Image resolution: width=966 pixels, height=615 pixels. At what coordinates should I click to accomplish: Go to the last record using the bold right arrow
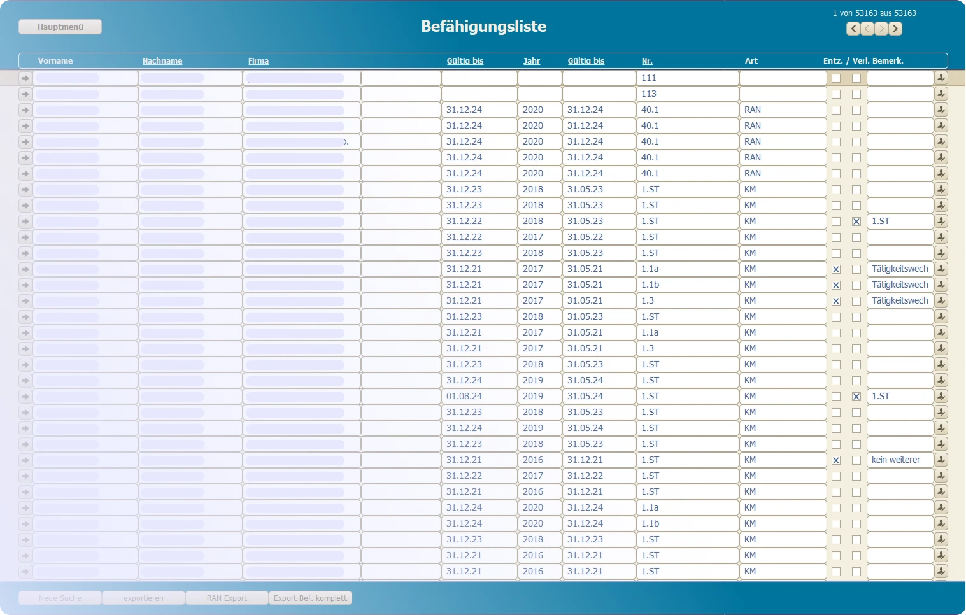coord(895,29)
